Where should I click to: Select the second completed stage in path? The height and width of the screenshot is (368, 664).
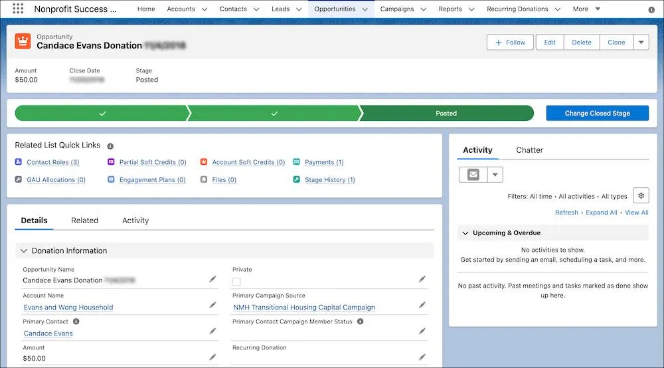pyautogui.click(x=274, y=113)
